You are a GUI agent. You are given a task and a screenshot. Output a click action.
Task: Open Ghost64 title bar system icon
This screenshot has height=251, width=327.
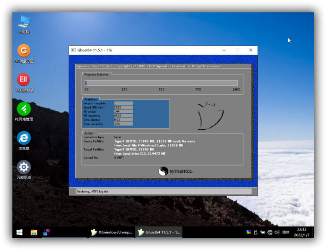pyautogui.click(x=73, y=50)
